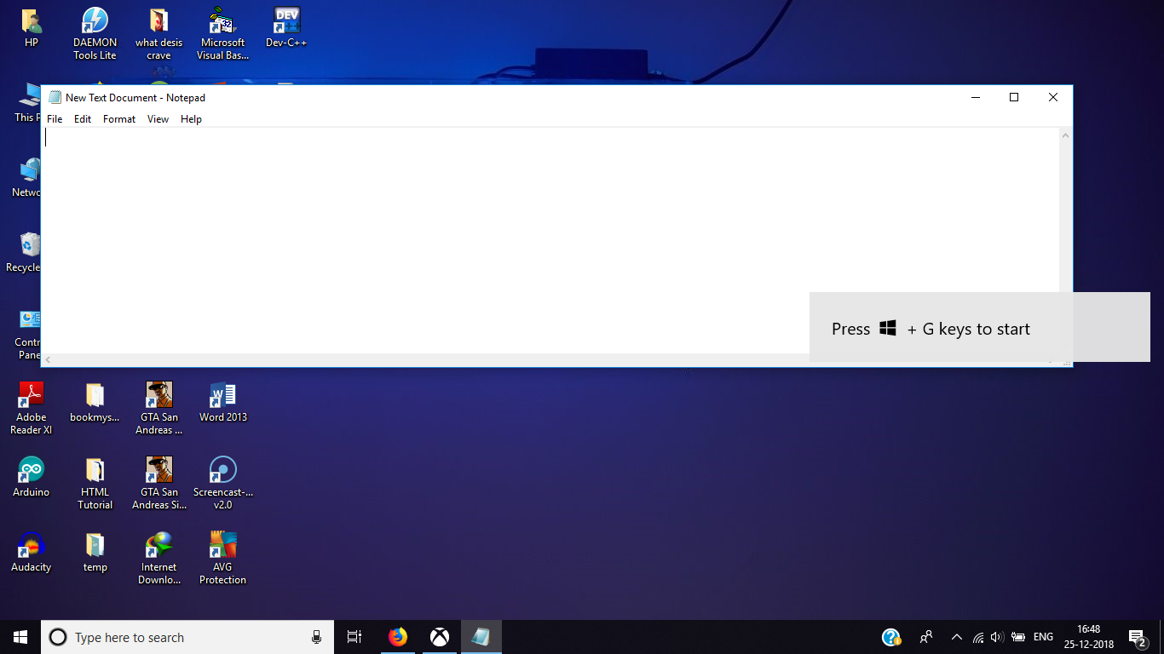Open the Help menu in Notepad

(x=191, y=119)
